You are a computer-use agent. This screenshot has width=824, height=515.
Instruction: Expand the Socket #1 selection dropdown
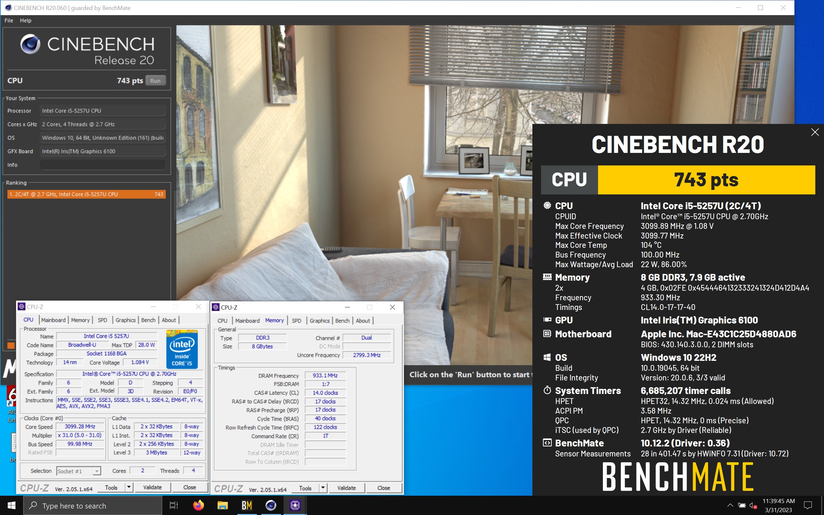pos(97,471)
